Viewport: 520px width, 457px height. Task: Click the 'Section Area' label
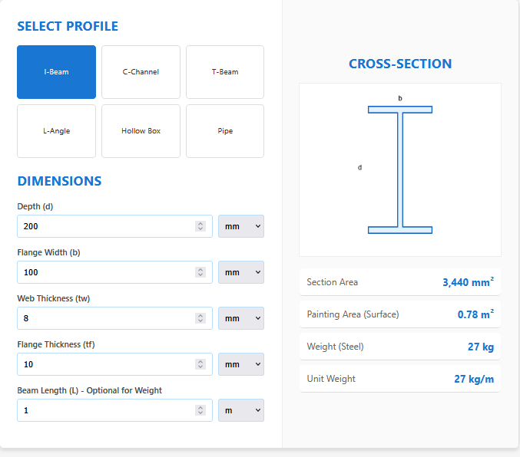click(x=333, y=282)
